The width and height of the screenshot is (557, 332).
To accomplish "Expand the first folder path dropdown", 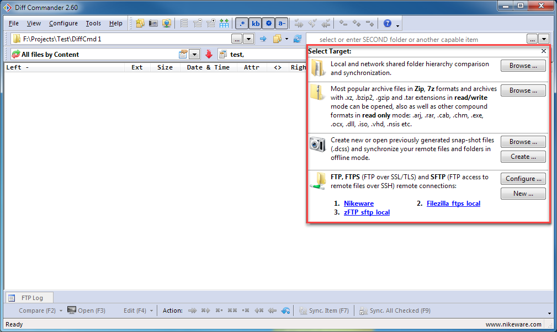I will [249, 39].
